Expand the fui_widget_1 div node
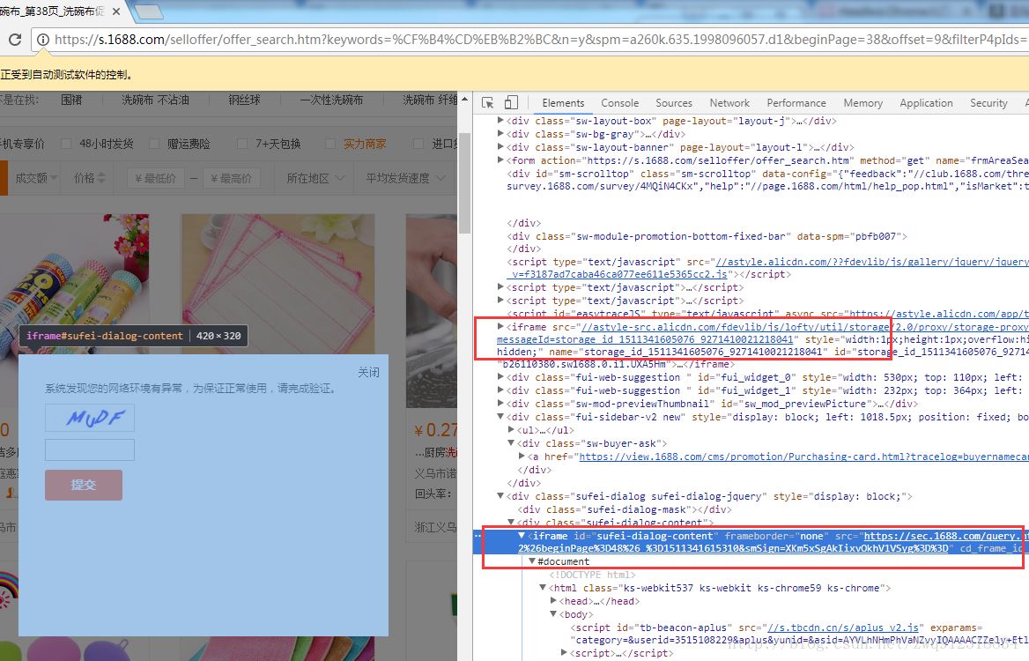The height and width of the screenshot is (661, 1029). pyautogui.click(x=500, y=390)
